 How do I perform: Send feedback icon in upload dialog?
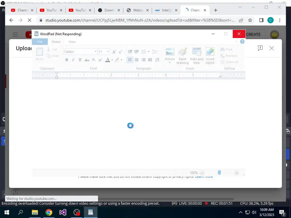tap(260, 48)
